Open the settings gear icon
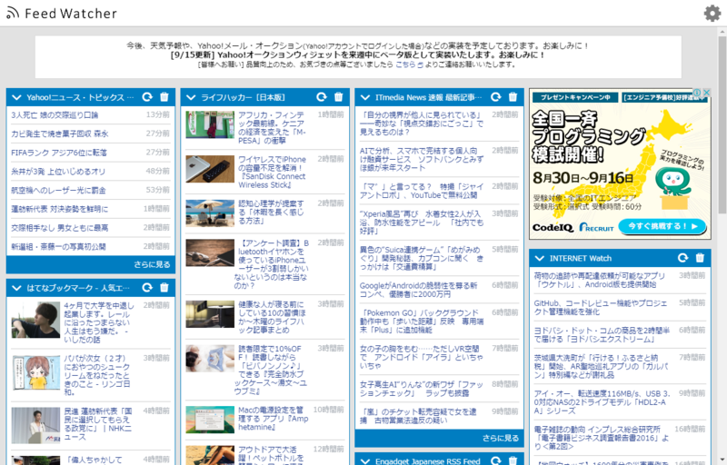 coord(712,14)
